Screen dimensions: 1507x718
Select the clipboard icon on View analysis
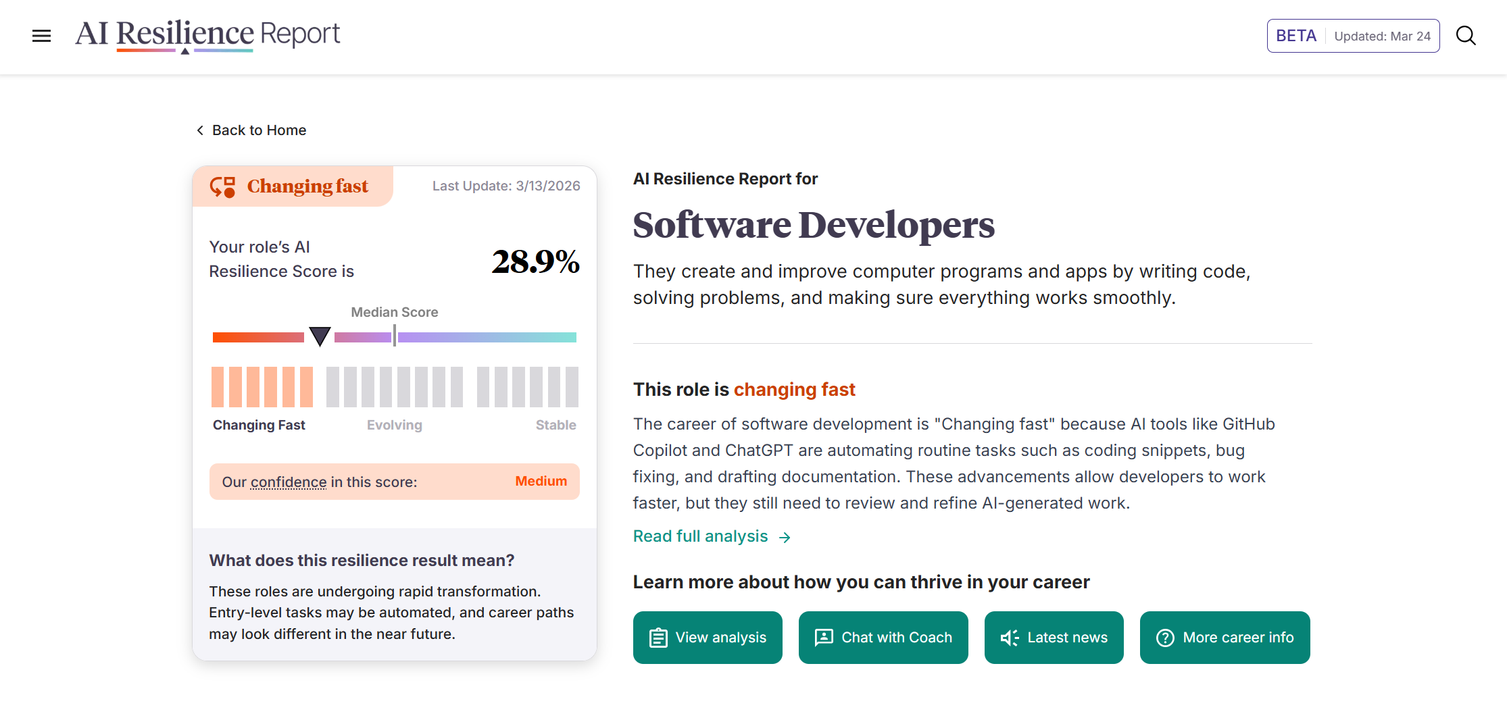658,637
